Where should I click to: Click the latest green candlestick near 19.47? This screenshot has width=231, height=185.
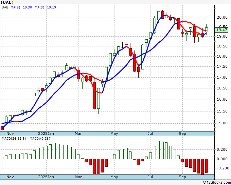pos(207,30)
